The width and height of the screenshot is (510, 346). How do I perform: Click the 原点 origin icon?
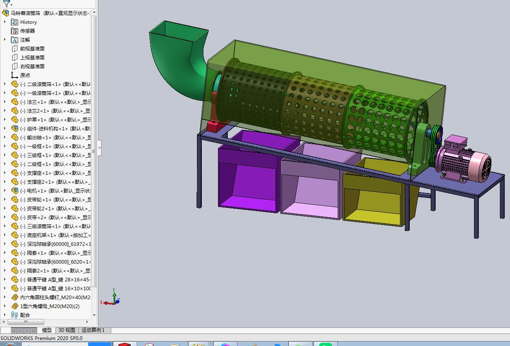pyautogui.click(x=15, y=75)
